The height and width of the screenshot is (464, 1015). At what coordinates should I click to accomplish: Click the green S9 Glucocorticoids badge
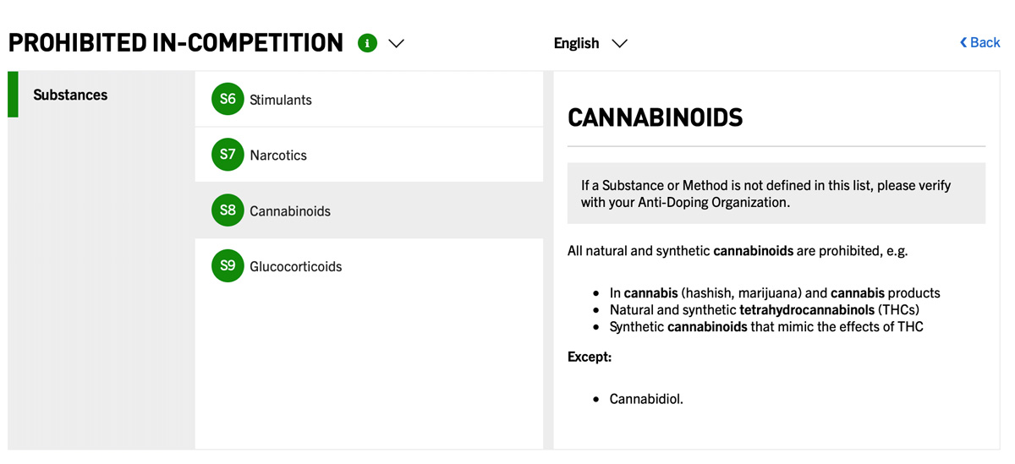pyautogui.click(x=228, y=266)
